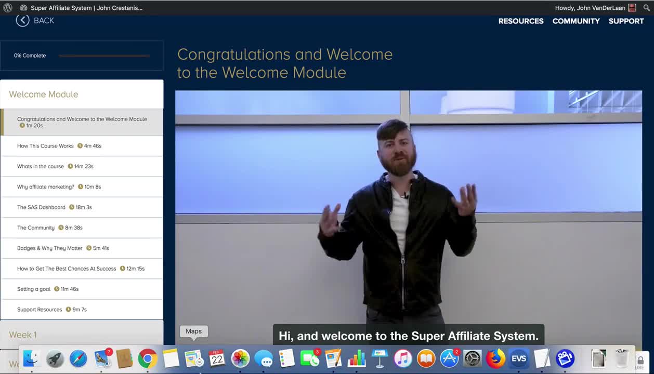The width and height of the screenshot is (654, 374).
Task: Open Reminders from the Dock
Action: pyautogui.click(x=286, y=358)
